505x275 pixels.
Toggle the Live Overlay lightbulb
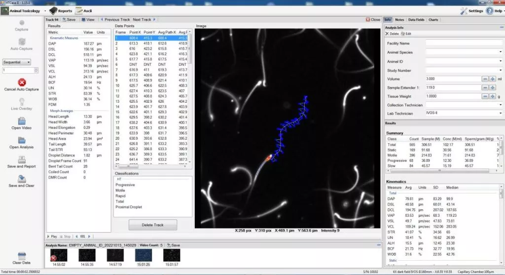pos(22,102)
